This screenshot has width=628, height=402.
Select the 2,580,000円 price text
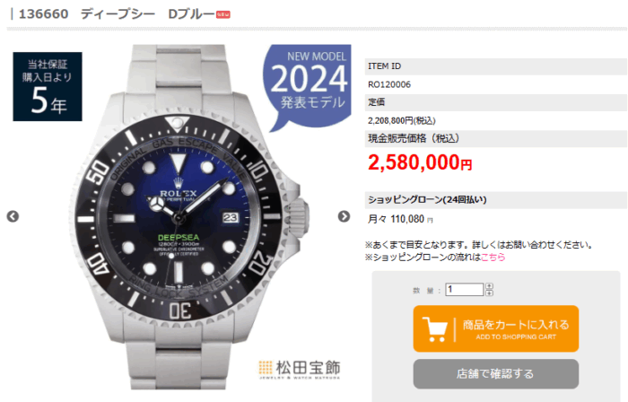pyautogui.click(x=420, y=162)
